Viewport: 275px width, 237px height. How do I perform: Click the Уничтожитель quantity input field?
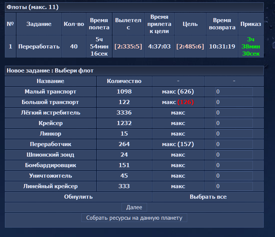pyautogui.click(x=234, y=176)
